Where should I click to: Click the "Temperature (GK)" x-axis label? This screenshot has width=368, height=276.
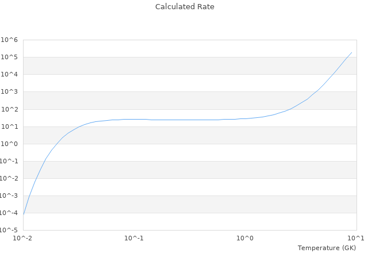coord(327,248)
